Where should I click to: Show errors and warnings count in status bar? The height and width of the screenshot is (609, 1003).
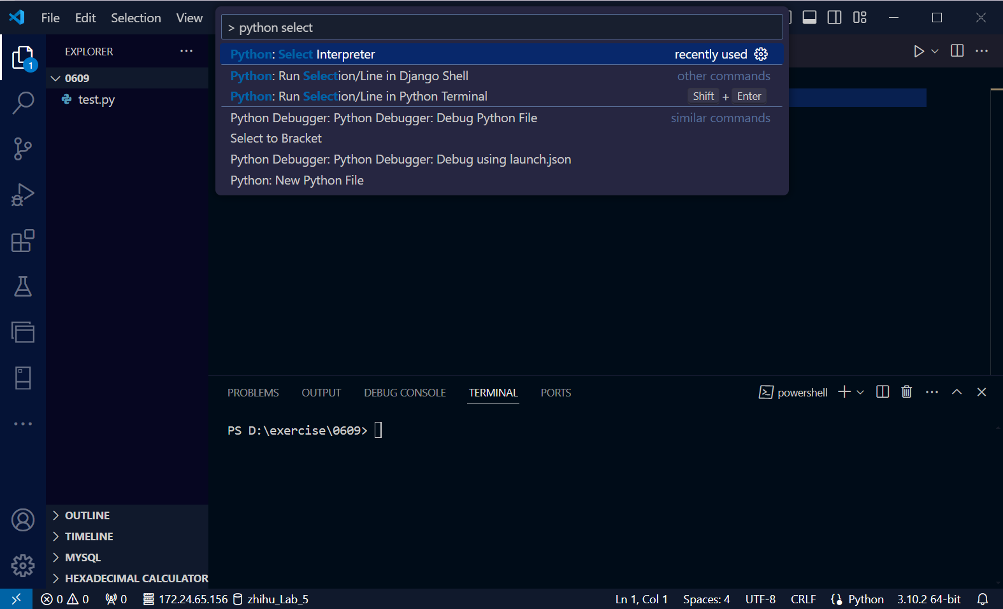65,599
